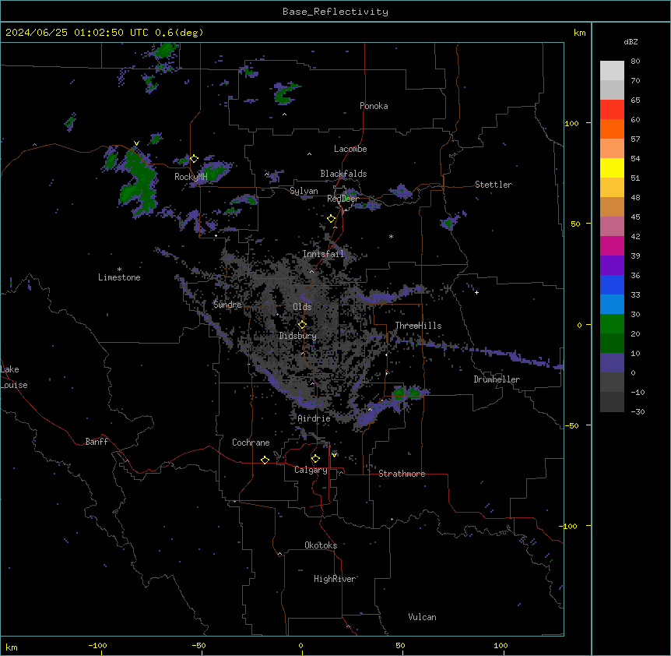Screen dimensions: 671x656
Task: Select the yellow diamond marker south of RedDeer
Action: (x=331, y=219)
